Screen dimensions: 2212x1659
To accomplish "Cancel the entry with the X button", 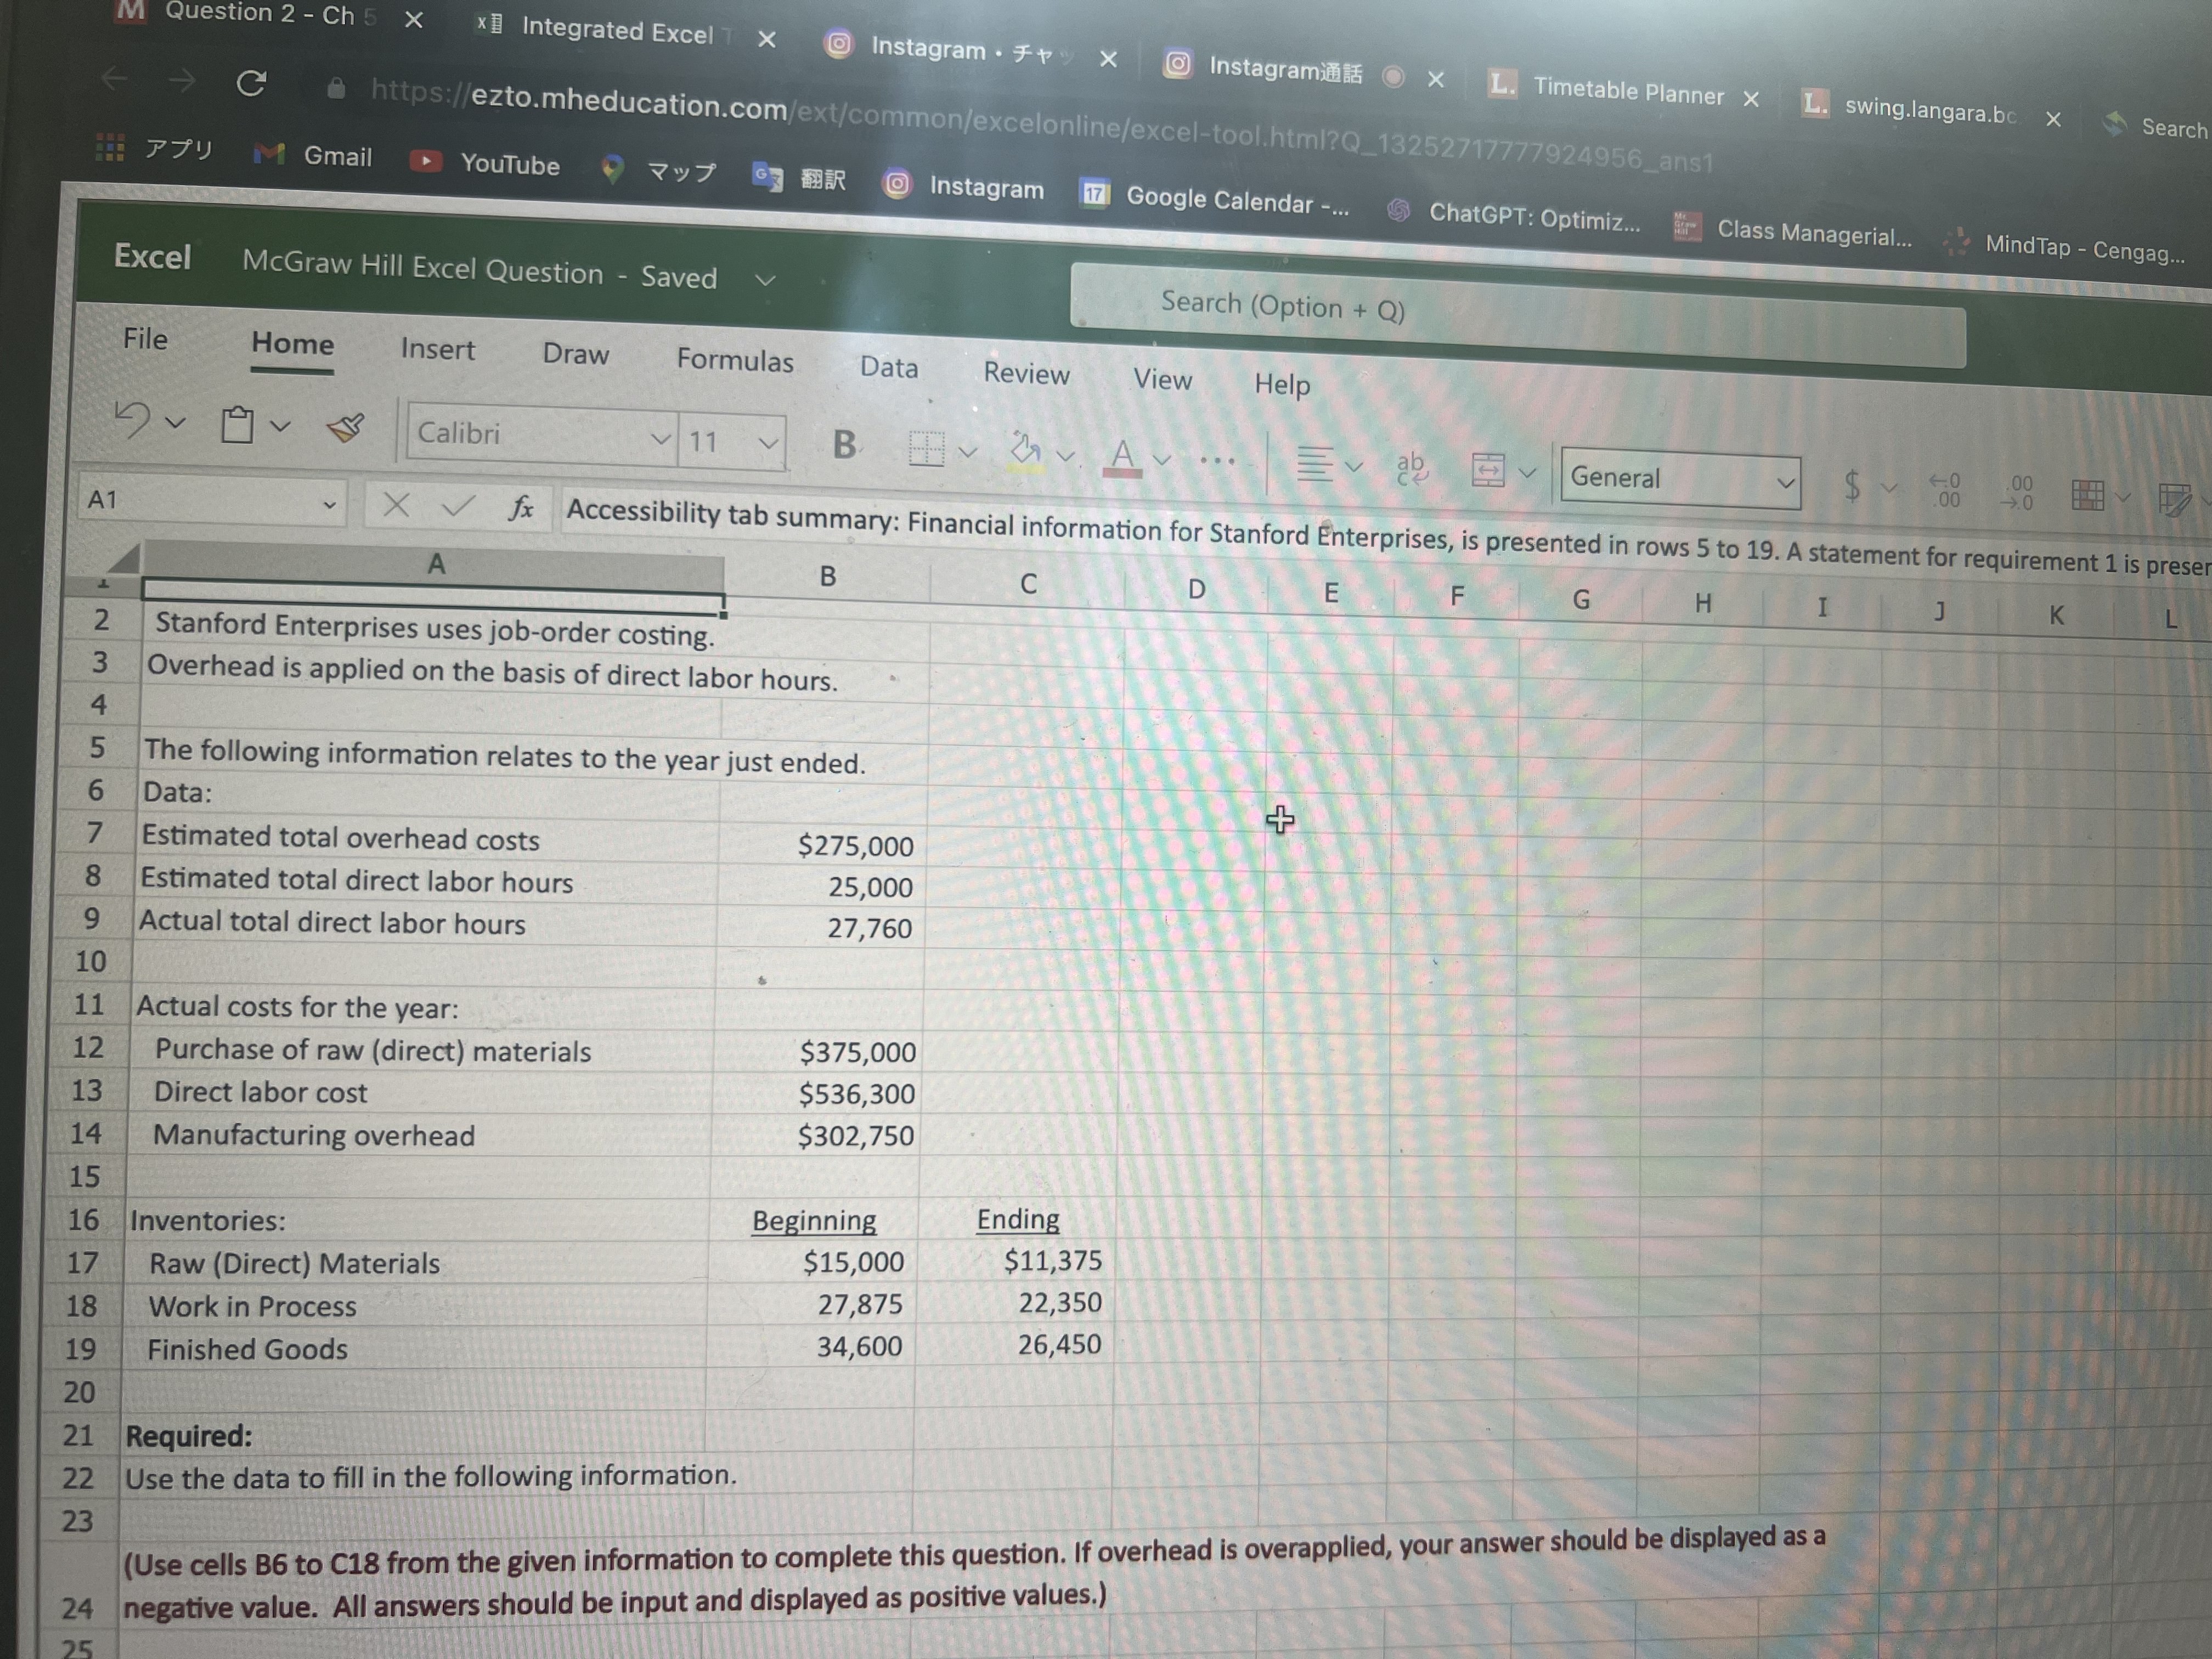I will pos(397,505).
